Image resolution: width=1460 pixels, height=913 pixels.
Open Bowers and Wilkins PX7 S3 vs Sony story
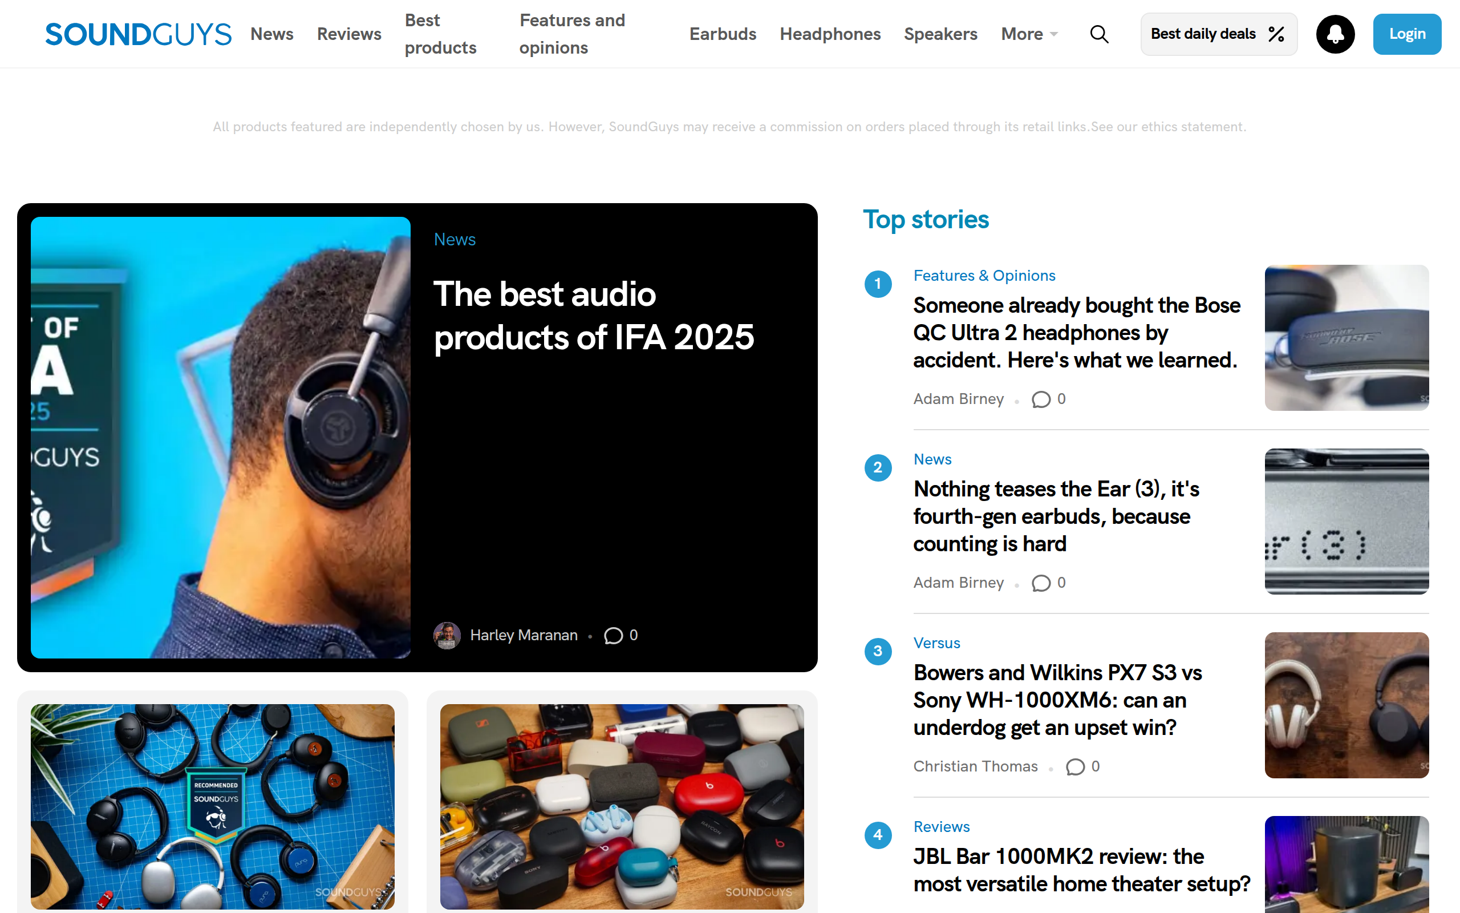click(1058, 700)
